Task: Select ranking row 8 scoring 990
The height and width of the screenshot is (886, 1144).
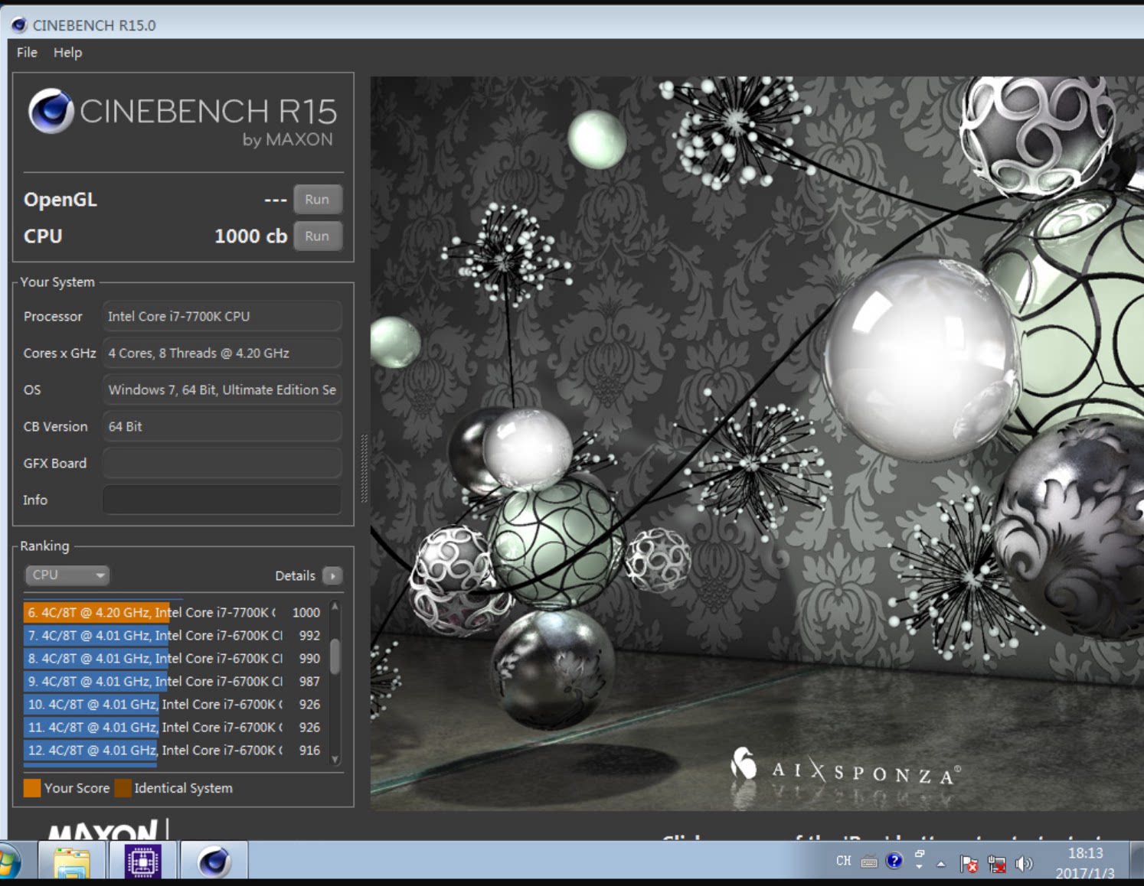Action: tap(175, 658)
